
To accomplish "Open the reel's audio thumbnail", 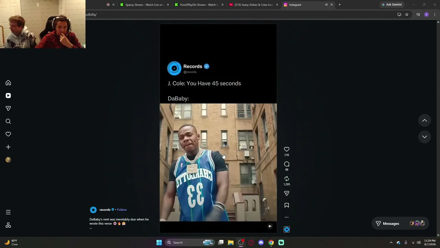I will pyautogui.click(x=287, y=229).
